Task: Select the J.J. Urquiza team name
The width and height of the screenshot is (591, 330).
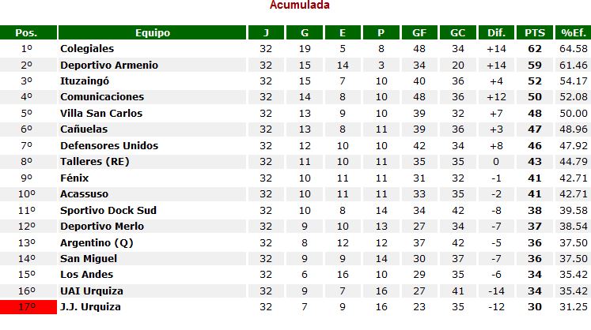Action: 90,306
